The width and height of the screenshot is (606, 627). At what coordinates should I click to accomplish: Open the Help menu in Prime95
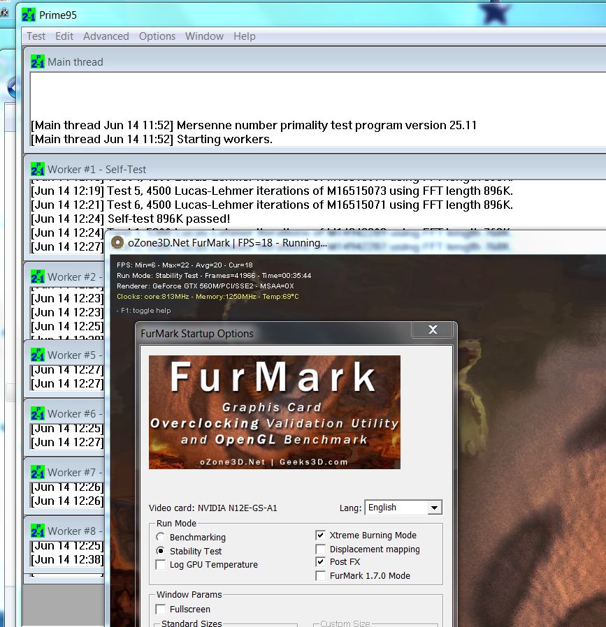[x=245, y=36]
